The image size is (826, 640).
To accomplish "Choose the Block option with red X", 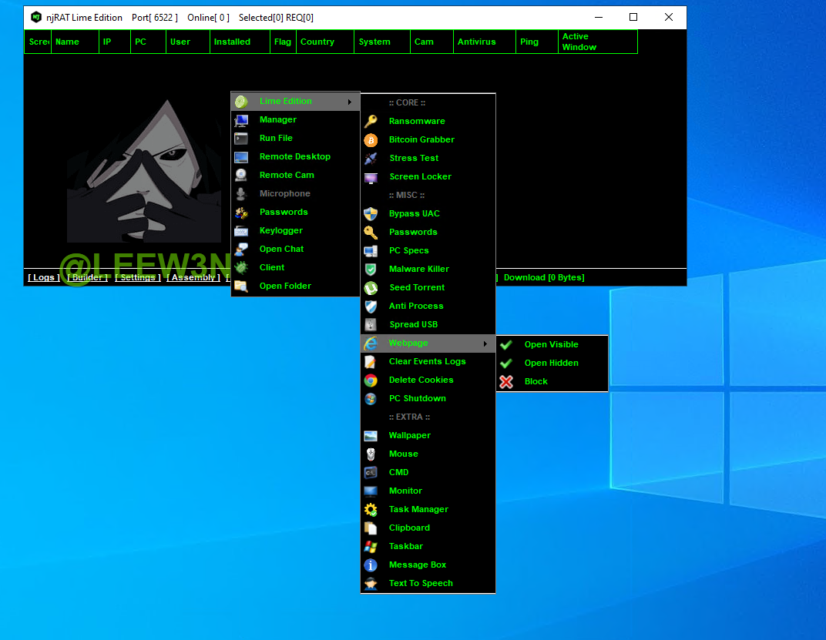I will pyautogui.click(x=536, y=382).
